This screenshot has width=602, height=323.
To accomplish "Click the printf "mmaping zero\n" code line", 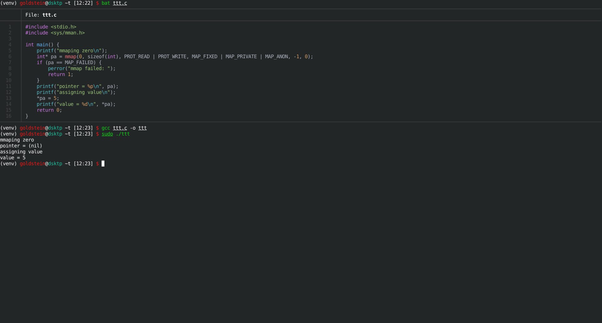I will coord(72,51).
